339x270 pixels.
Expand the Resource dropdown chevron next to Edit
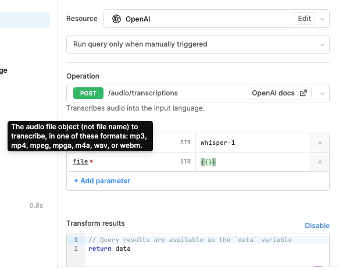tap(322, 19)
